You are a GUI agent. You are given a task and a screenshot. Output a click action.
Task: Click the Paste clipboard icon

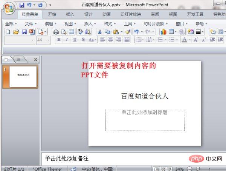116,32
